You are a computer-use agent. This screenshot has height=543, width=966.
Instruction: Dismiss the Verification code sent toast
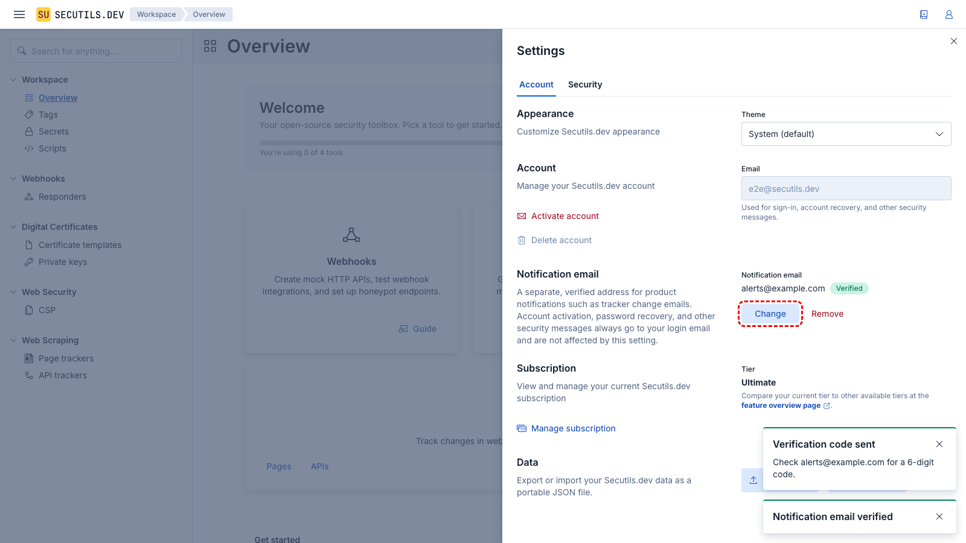pos(939,444)
